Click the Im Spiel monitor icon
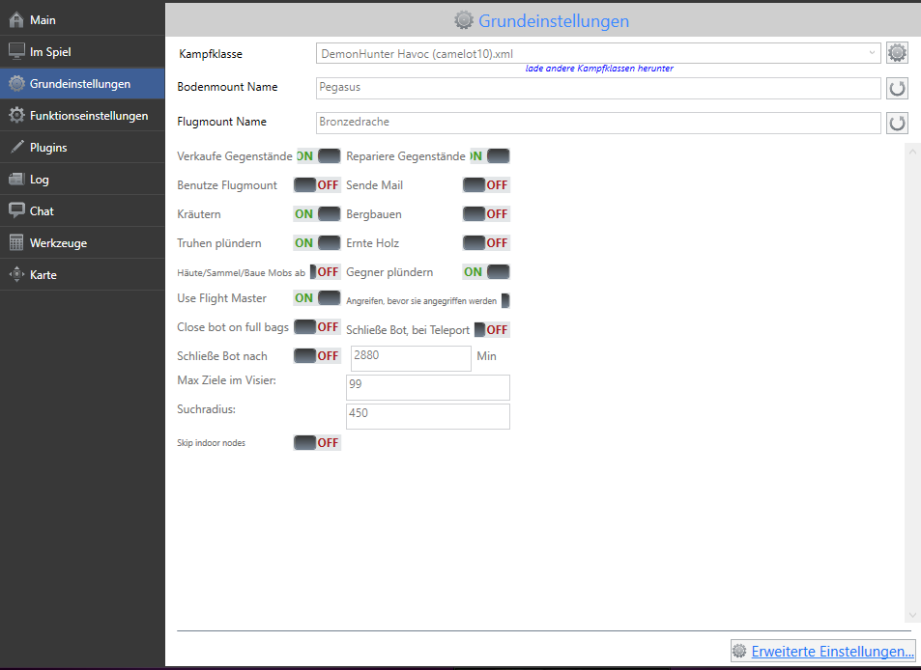 coord(16,52)
